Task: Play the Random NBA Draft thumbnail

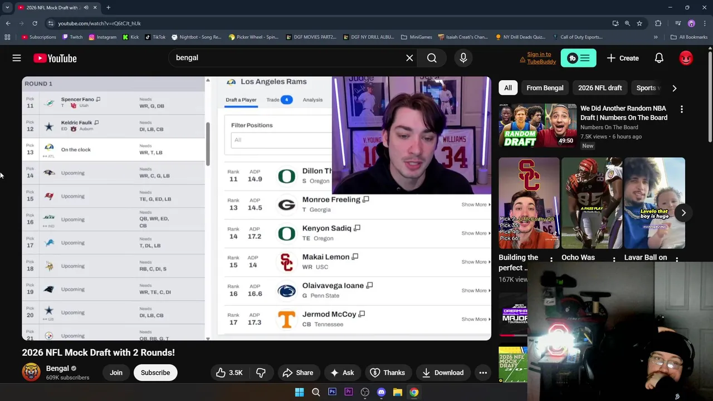Action: pos(538,125)
